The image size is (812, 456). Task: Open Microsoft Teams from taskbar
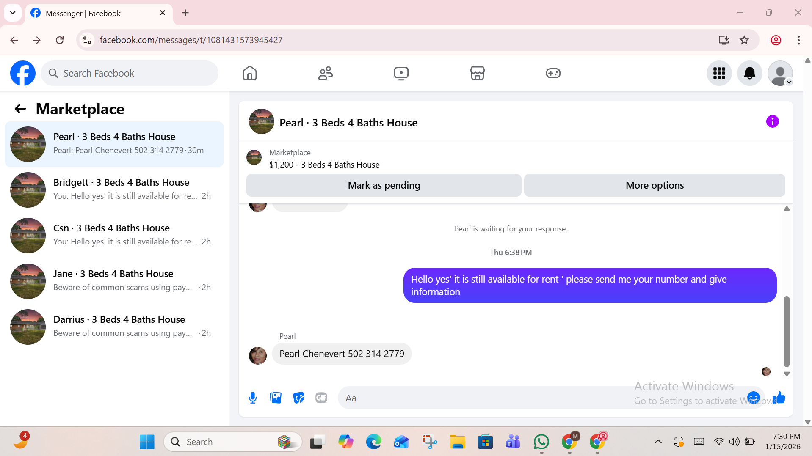click(513, 442)
